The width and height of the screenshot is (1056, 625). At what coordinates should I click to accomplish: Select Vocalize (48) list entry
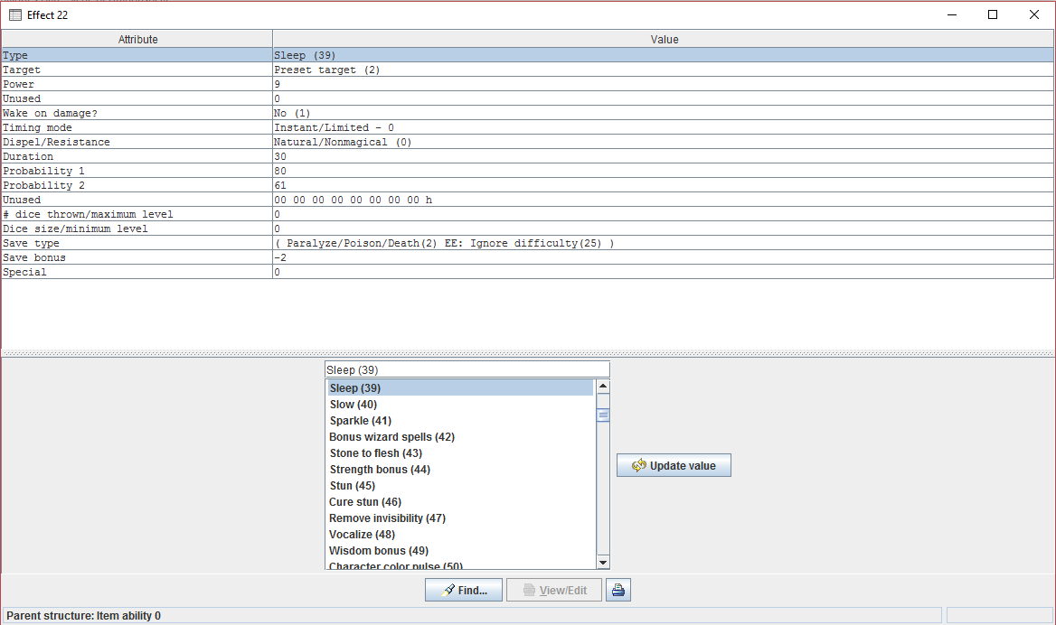coord(461,534)
